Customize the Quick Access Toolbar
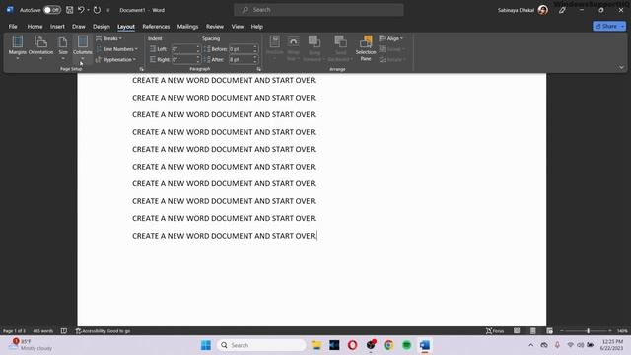Viewport: 631px width, 355px height. click(107, 10)
